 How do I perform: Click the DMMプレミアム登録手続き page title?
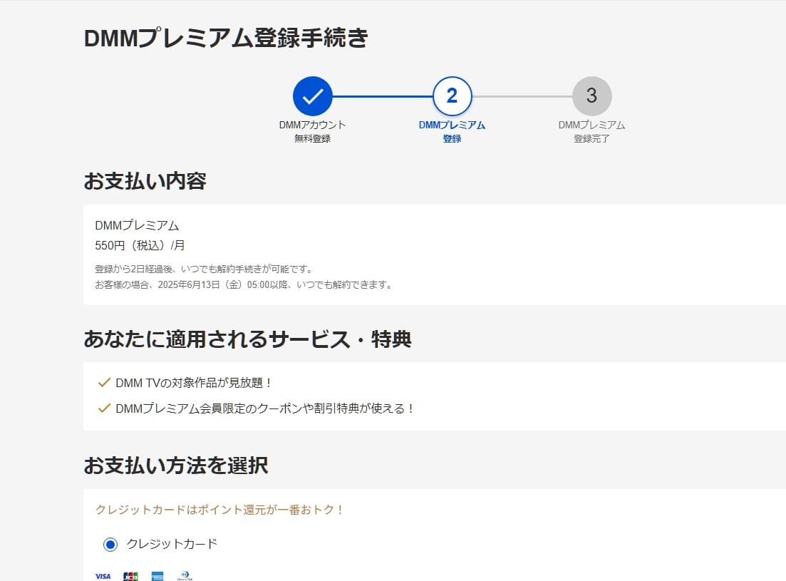coord(226,38)
